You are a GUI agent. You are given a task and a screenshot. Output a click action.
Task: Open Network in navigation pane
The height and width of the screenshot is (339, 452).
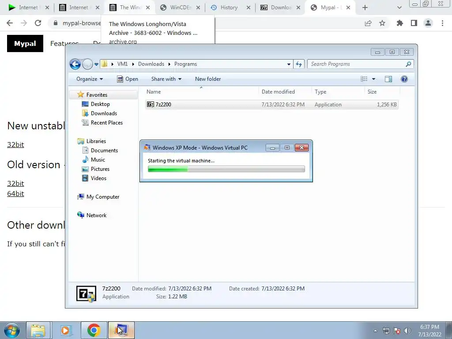coord(96,215)
